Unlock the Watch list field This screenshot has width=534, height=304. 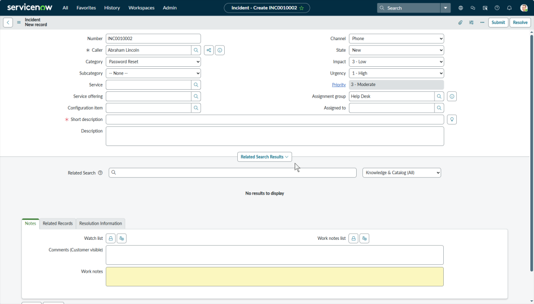pos(111,238)
